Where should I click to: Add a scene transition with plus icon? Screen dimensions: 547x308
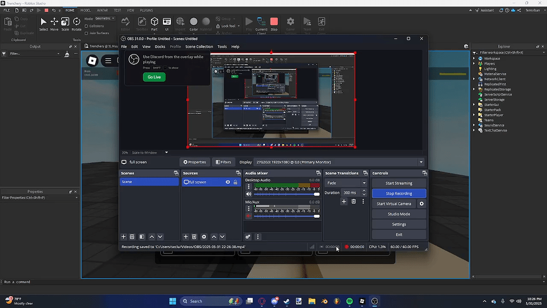[x=344, y=202]
